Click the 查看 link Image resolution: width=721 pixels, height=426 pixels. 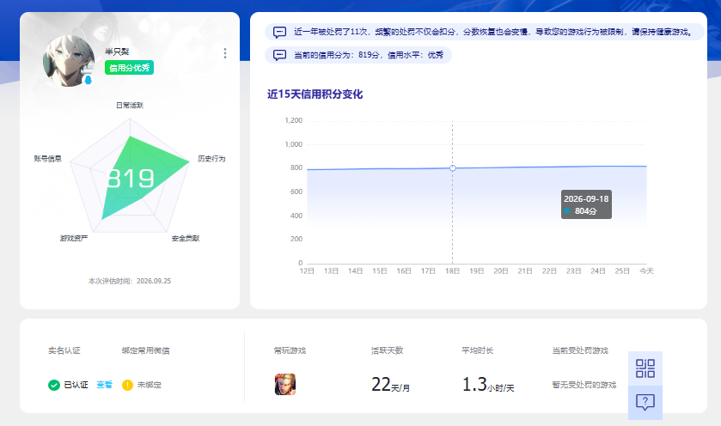104,385
